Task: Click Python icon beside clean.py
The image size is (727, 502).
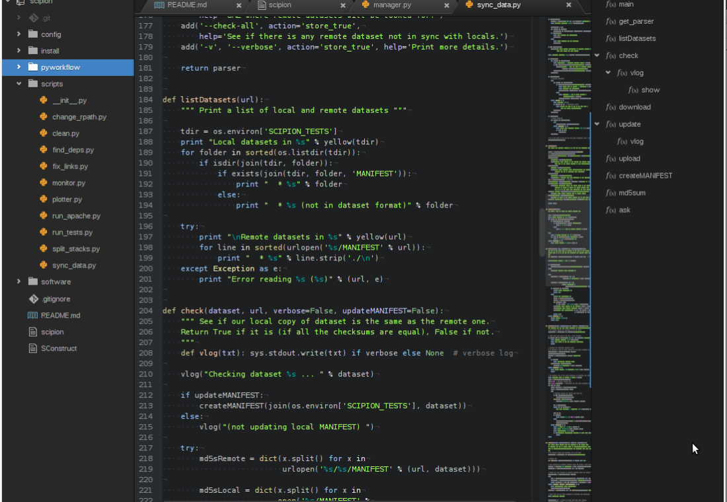Action: pos(44,133)
